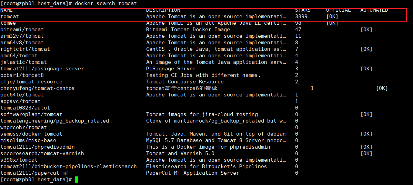Click the green terminal cursor block
This screenshot has height=185, width=413.
[77, 180]
